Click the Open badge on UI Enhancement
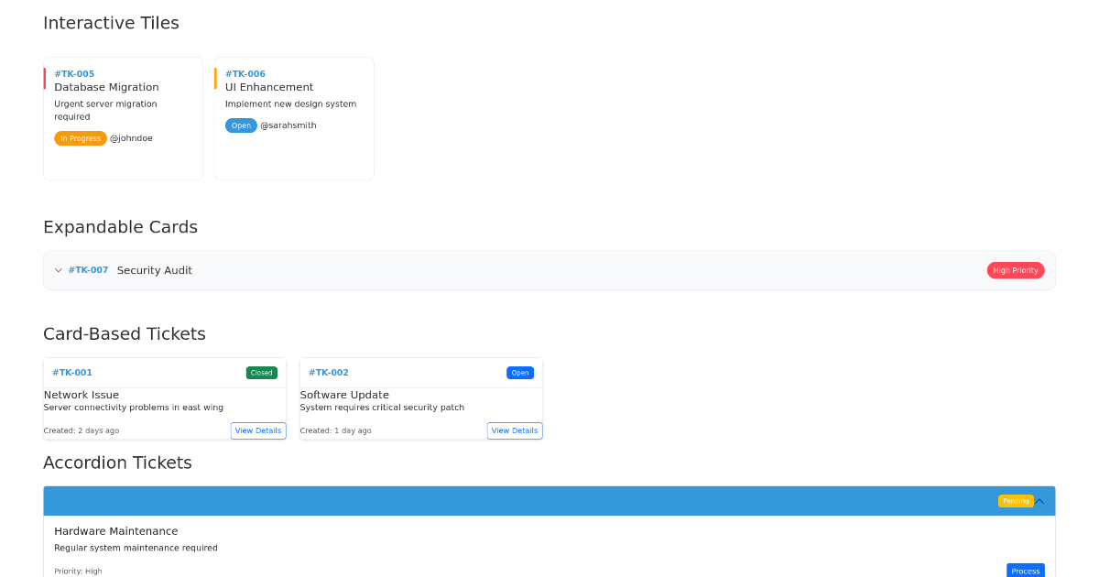 [241, 125]
